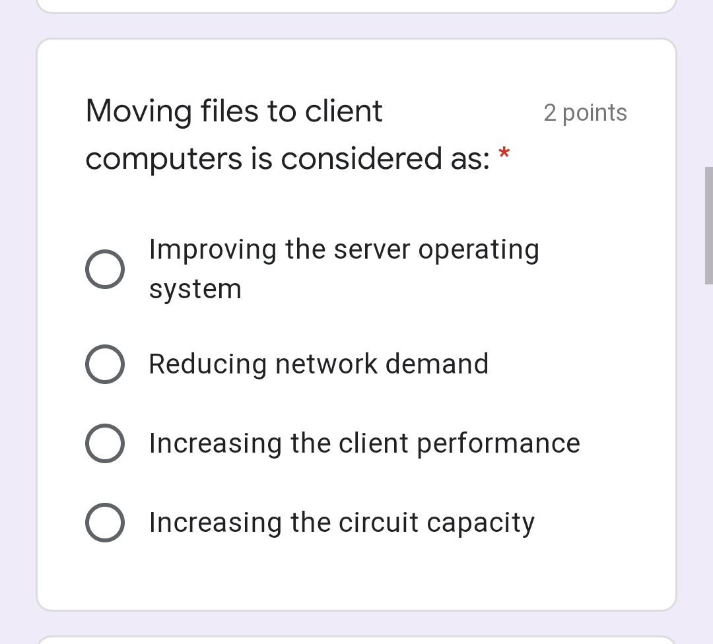This screenshot has width=713, height=644.
Task: Click the Increasing the circuit capacity answer text
Action: coord(341,522)
